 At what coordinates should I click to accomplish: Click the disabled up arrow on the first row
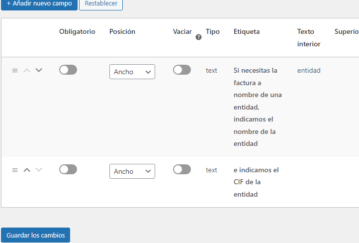click(27, 70)
